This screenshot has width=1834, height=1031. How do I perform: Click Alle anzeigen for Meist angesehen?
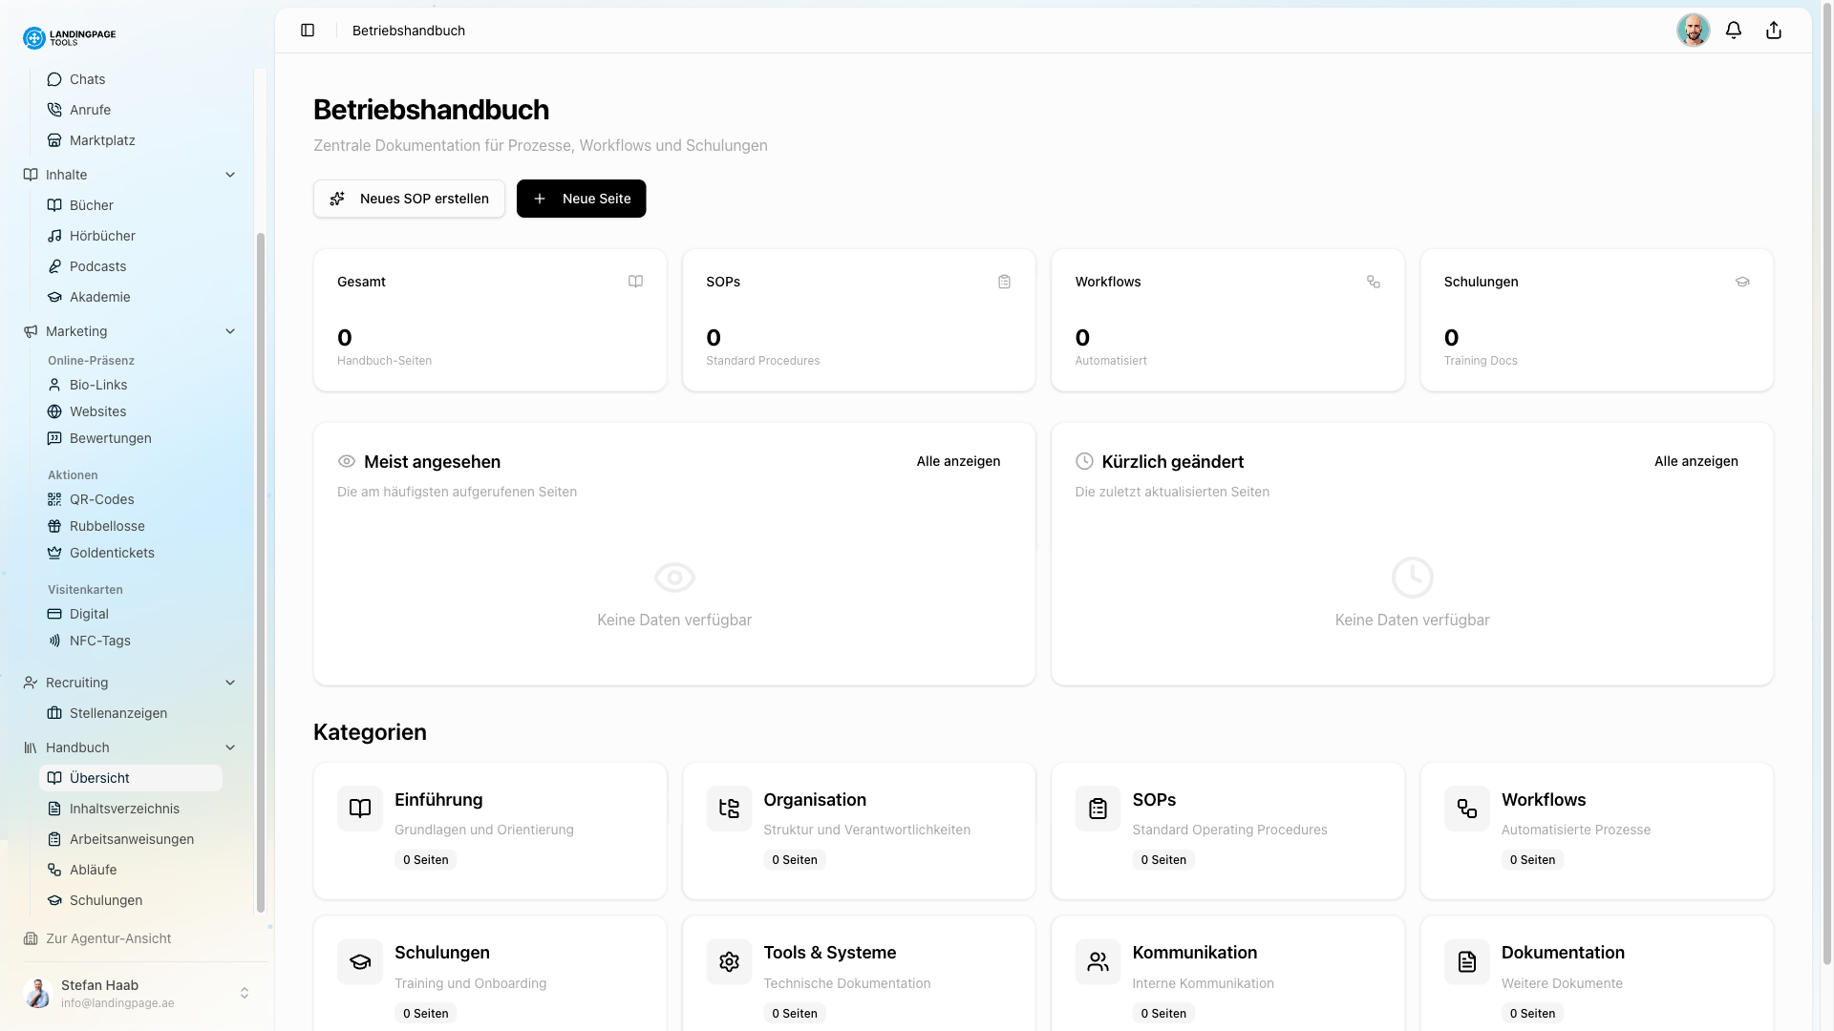point(958,461)
